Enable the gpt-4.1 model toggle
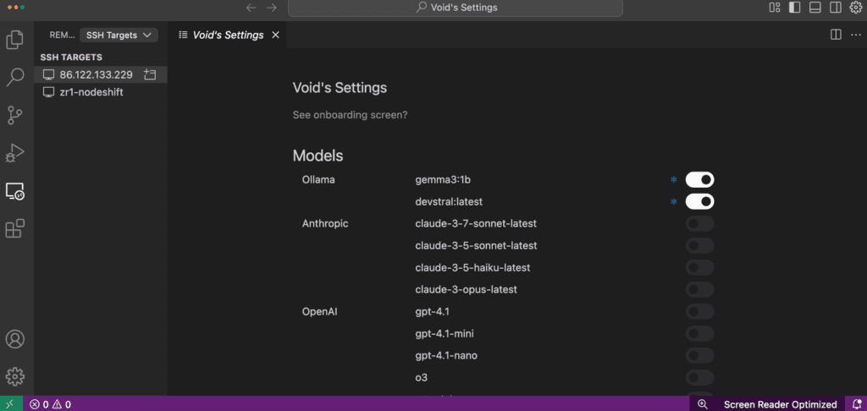Screen dimensions: 867x411 [x=699, y=311]
